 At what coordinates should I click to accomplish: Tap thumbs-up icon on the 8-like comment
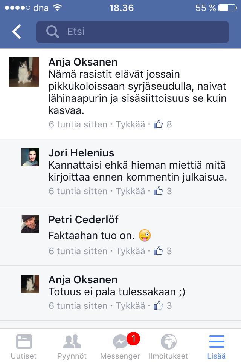pos(158,124)
